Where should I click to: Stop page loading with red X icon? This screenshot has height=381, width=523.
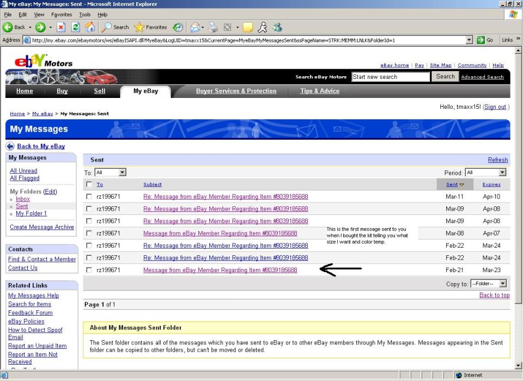[x=60, y=27]
